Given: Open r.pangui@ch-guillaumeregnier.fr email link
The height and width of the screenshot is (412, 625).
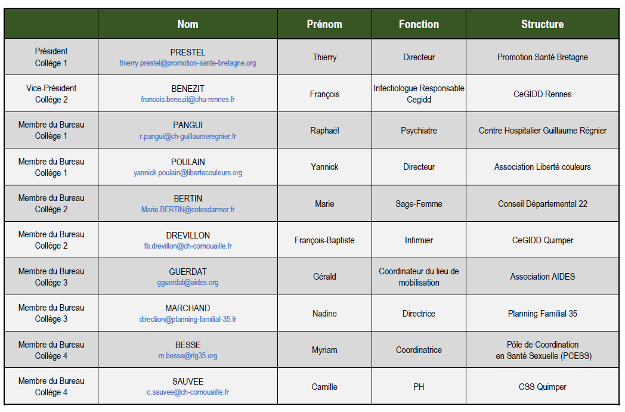Looking at the screenshot, I should 188,137.
